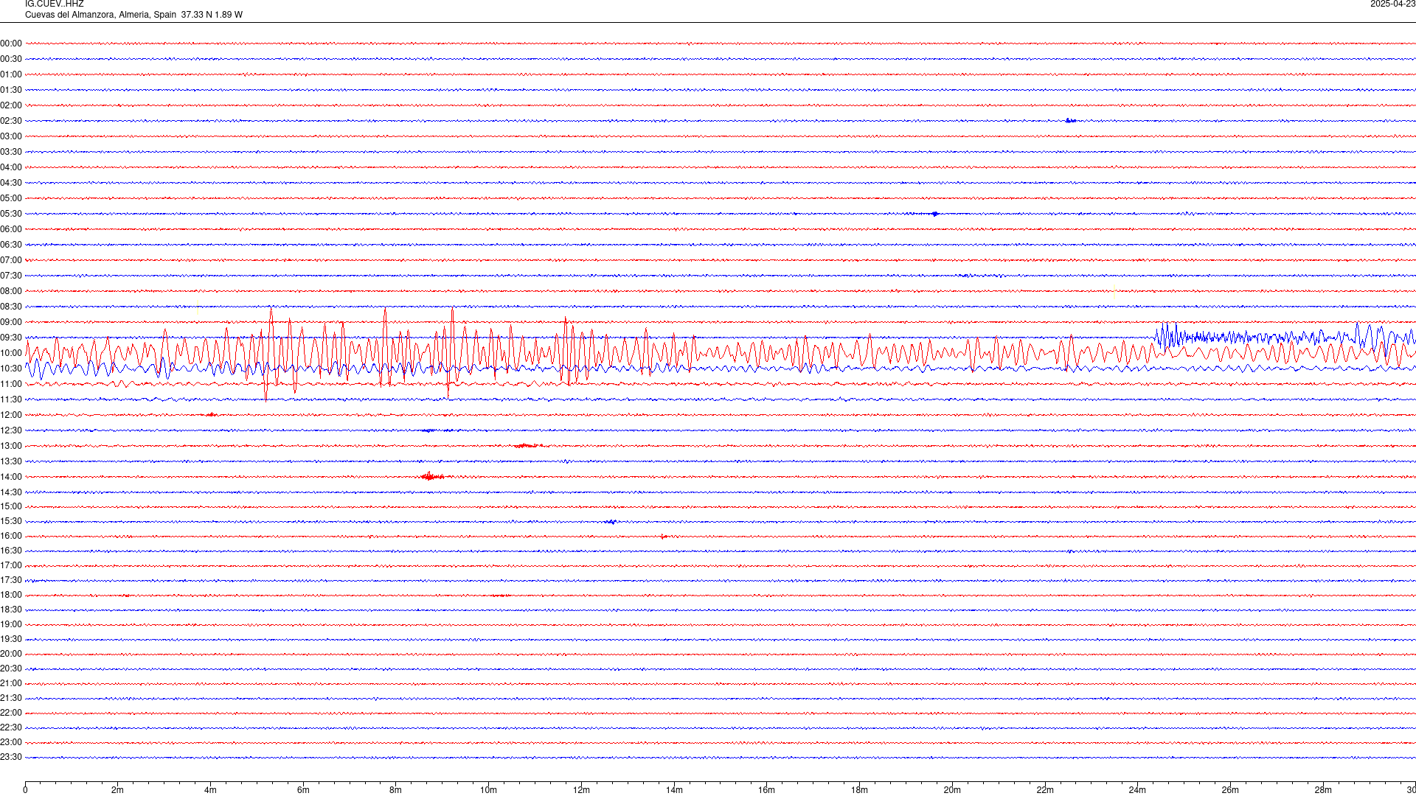
Task: Click the 4m tick on time axis
Action: coord(210,790)
